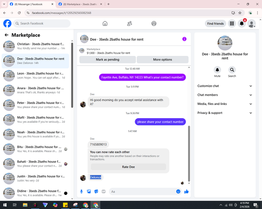262x209 pixels.
Task: Open conversation details info icon
Action: tap(184, 39)
